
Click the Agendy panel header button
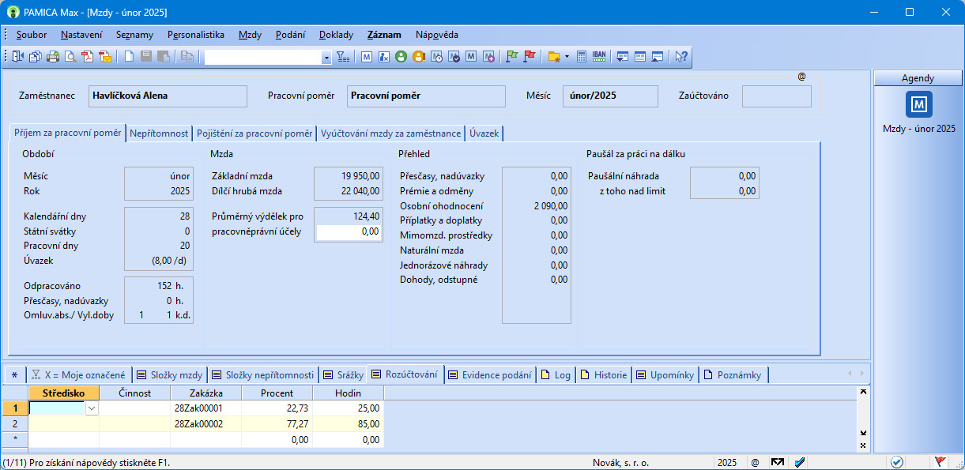click(x=918, y=78)
